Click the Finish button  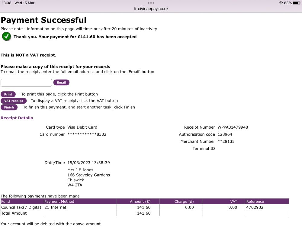(9, 107)
